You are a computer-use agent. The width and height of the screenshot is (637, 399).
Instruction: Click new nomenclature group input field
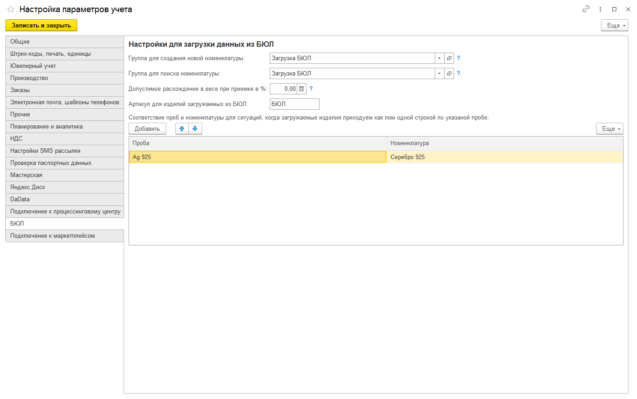[x=352, y=58]
